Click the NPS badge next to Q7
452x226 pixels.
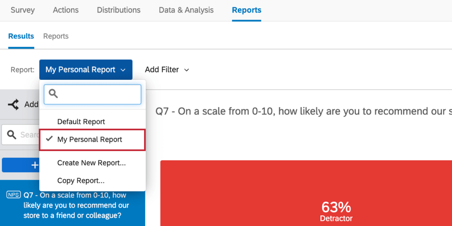point(13,195)
